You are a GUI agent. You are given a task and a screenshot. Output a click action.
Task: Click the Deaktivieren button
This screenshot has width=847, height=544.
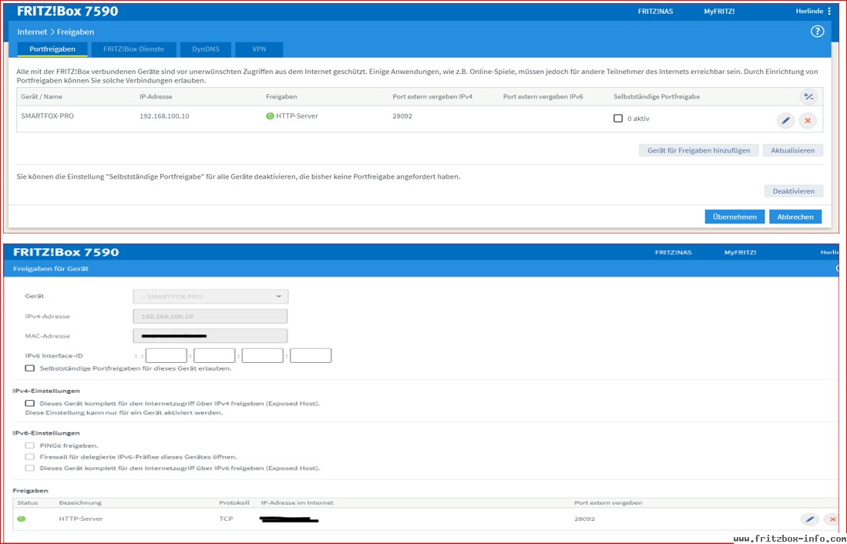794,191
